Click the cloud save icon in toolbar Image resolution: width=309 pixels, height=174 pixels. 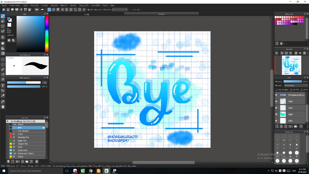tap(4, 9)
